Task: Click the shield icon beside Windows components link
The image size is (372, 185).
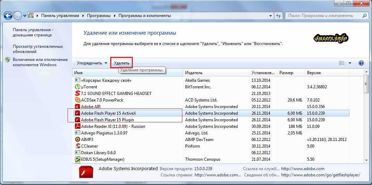Action: click(x=8, y=60)
